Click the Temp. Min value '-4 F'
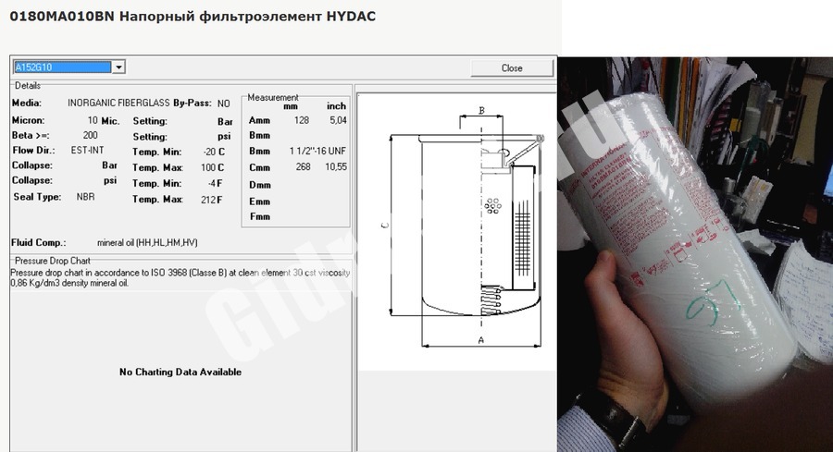 pyautogui.click(x=216, y=184)
